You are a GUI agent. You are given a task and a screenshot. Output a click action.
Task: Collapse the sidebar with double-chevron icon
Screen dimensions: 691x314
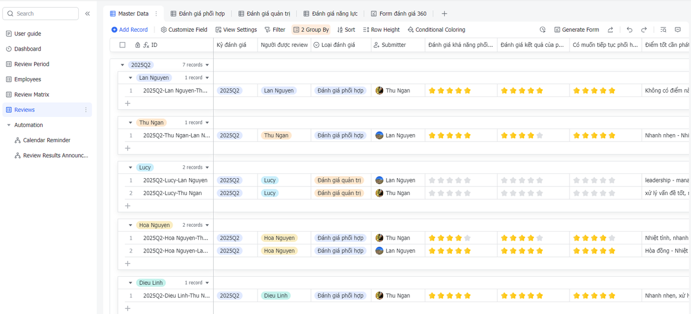tap(87, 13)
